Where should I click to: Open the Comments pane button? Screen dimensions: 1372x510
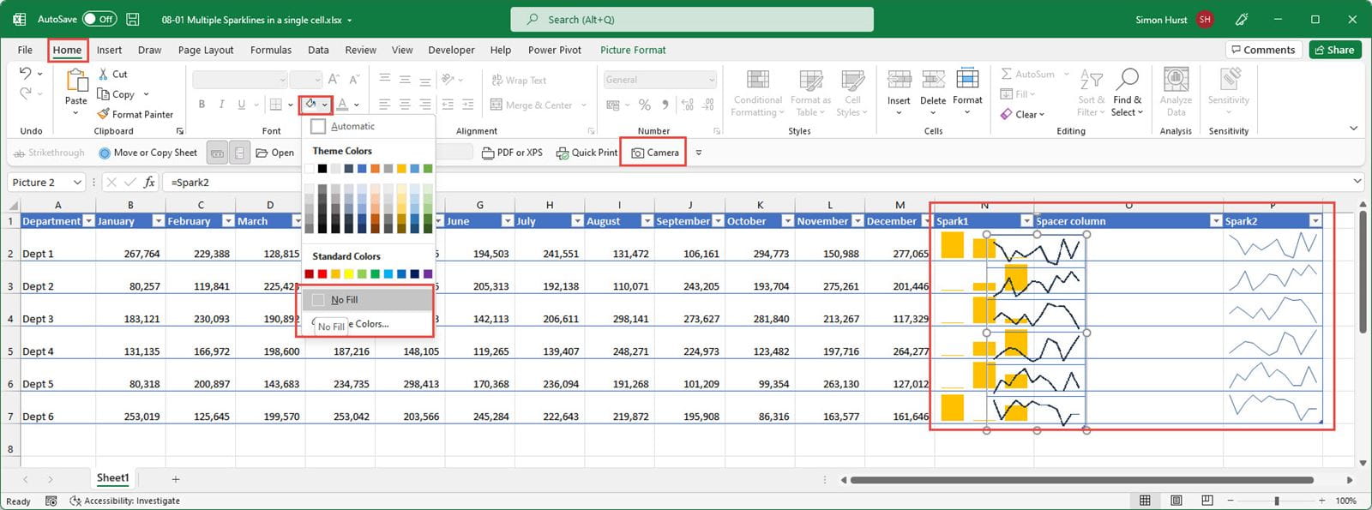click(x=1262, y=50)
